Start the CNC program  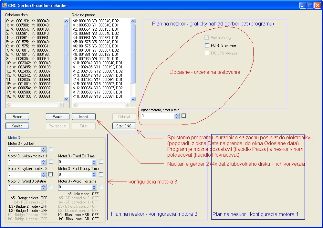(124, 126)
